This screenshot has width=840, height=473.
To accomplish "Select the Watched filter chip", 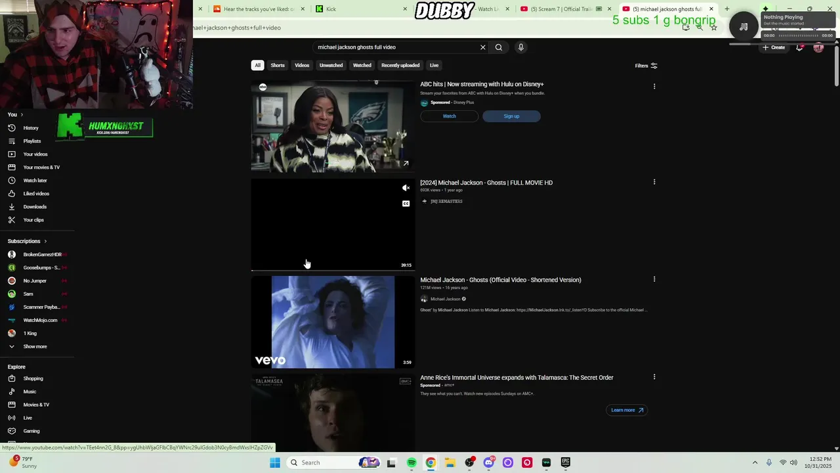I will [x=362, y=65].
